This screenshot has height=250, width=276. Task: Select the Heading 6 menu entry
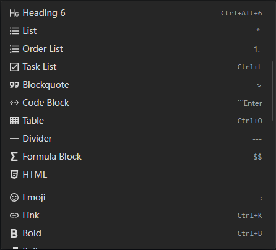[x=136, y=13]
